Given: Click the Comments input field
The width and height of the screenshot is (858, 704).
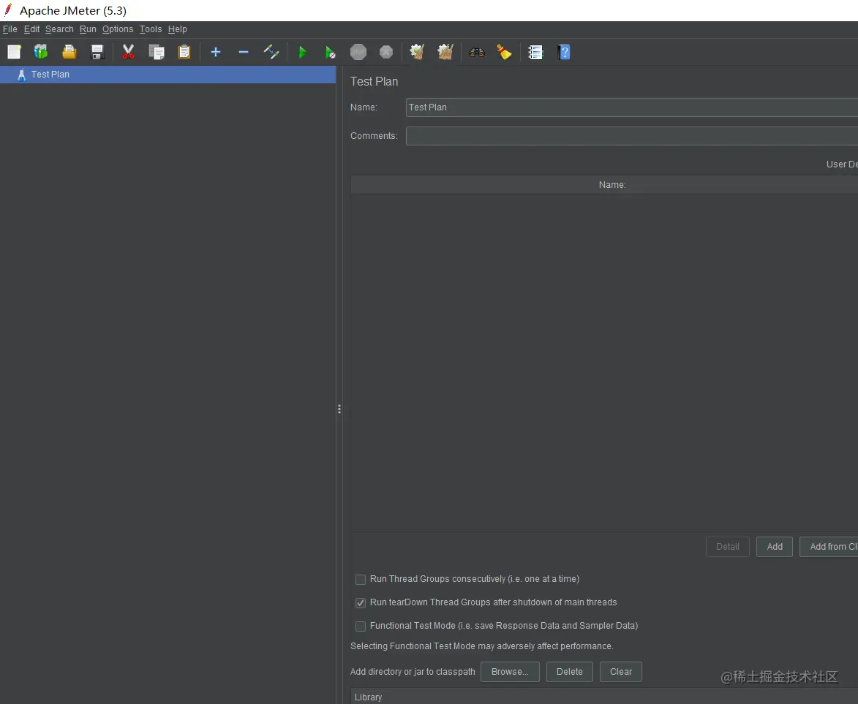Looking at the screenshot, I should pyautogui.click(x=632, y=136).
